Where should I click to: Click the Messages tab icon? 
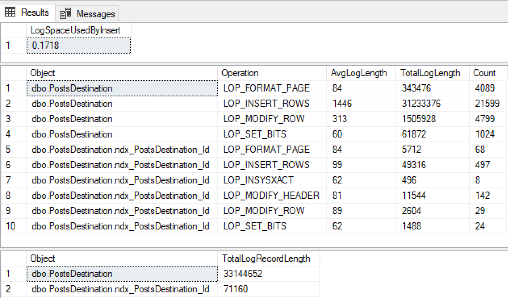tap(66, 14)
